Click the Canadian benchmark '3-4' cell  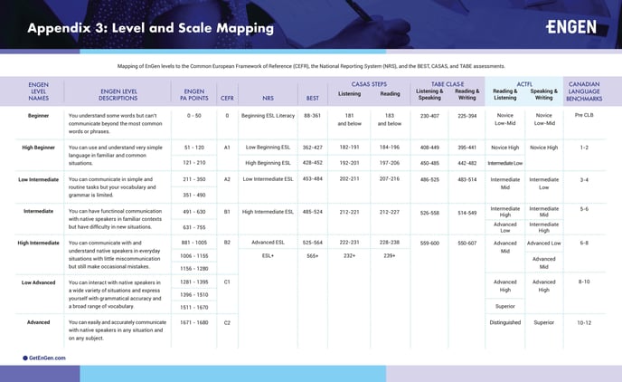tap(584, 180)
